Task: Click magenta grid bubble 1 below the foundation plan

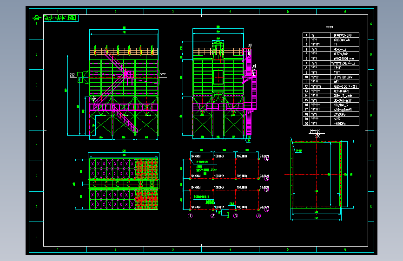Action: click(x=190, y=216)
